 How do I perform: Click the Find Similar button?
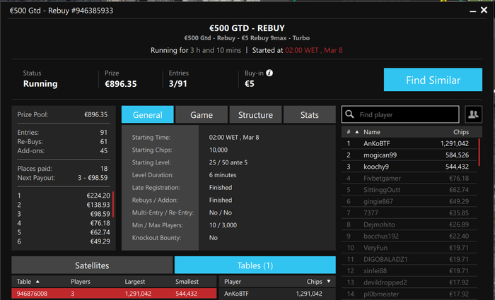pos(433,80)
